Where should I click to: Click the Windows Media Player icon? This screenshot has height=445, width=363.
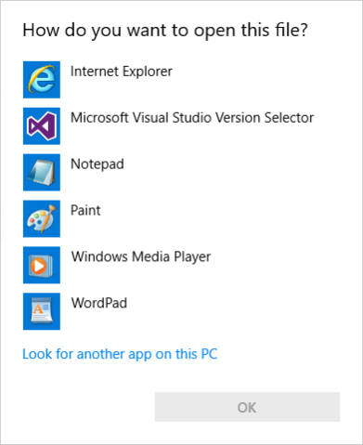(42, 265)
